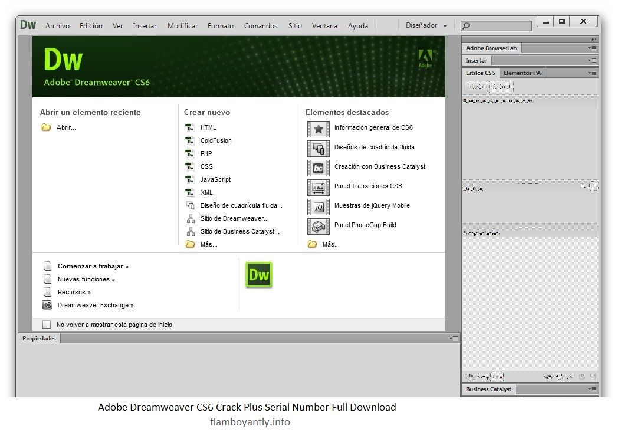Open the Comandos menu
Image resolution: width=617 pixels, height=439 pixels.
[x=261, y=25]
